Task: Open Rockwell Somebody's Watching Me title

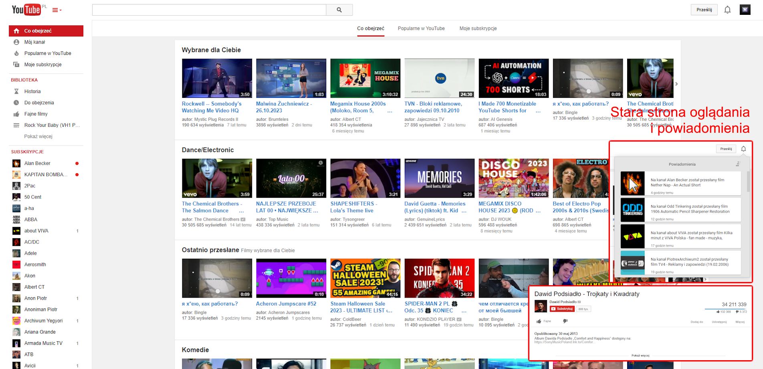Action: tap(212, 107)
